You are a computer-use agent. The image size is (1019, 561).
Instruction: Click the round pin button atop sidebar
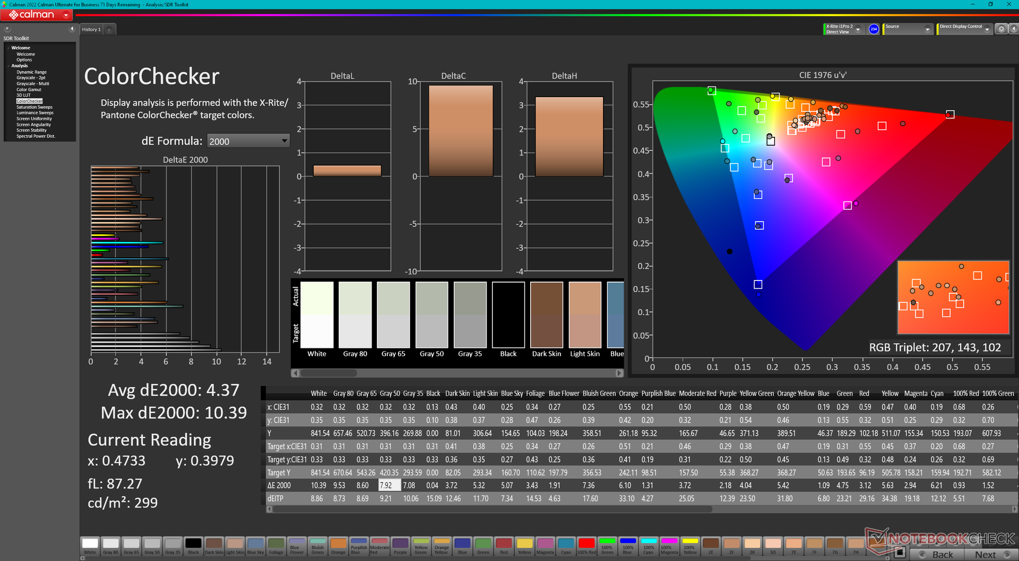click(7, 29)
